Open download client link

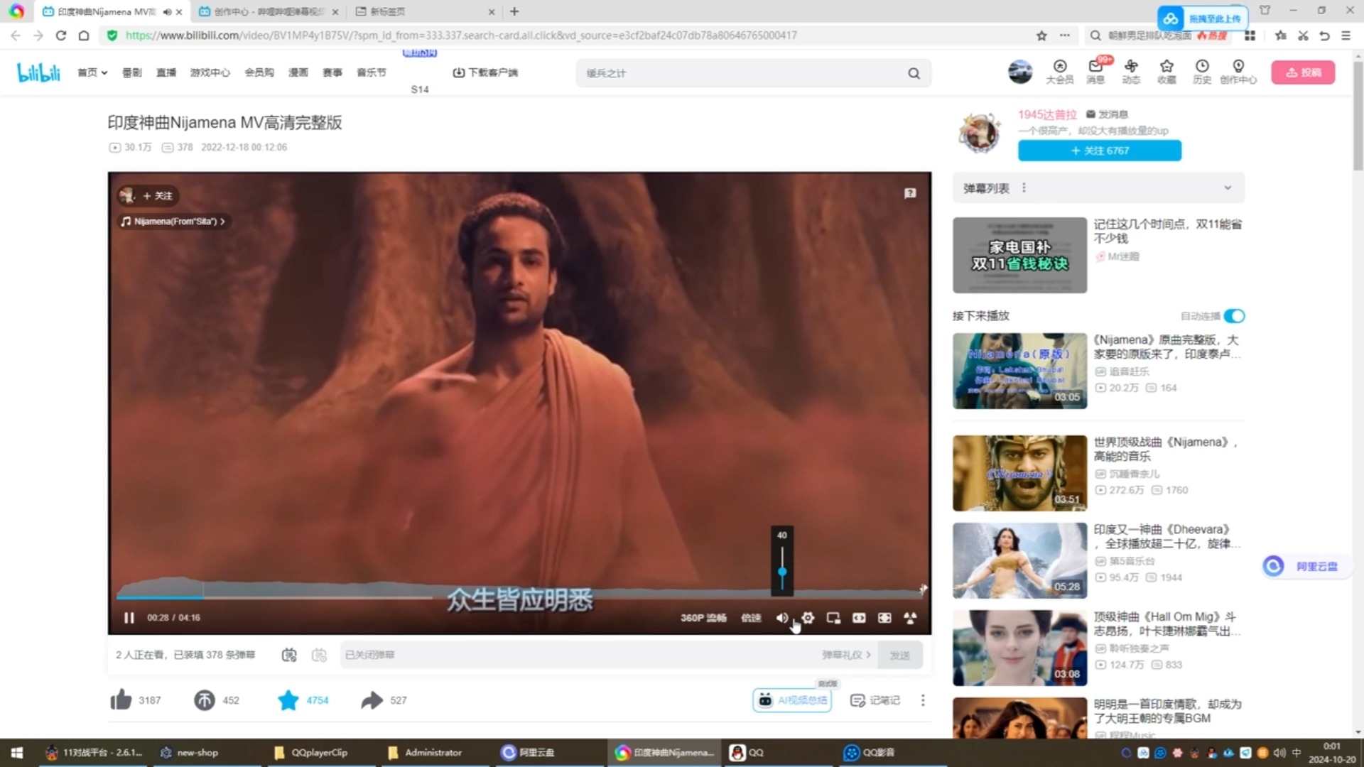click(485, 72)
